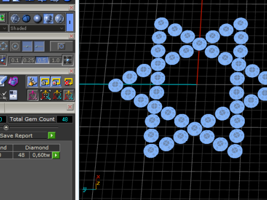Viewport: 267px width, 200px height.
Task: Click the cyan 48 total gem count value
Action: 65,119
